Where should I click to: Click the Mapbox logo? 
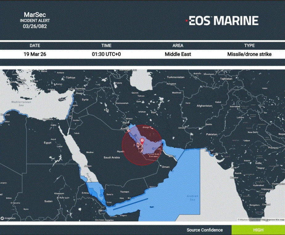[x=9, y=218]
